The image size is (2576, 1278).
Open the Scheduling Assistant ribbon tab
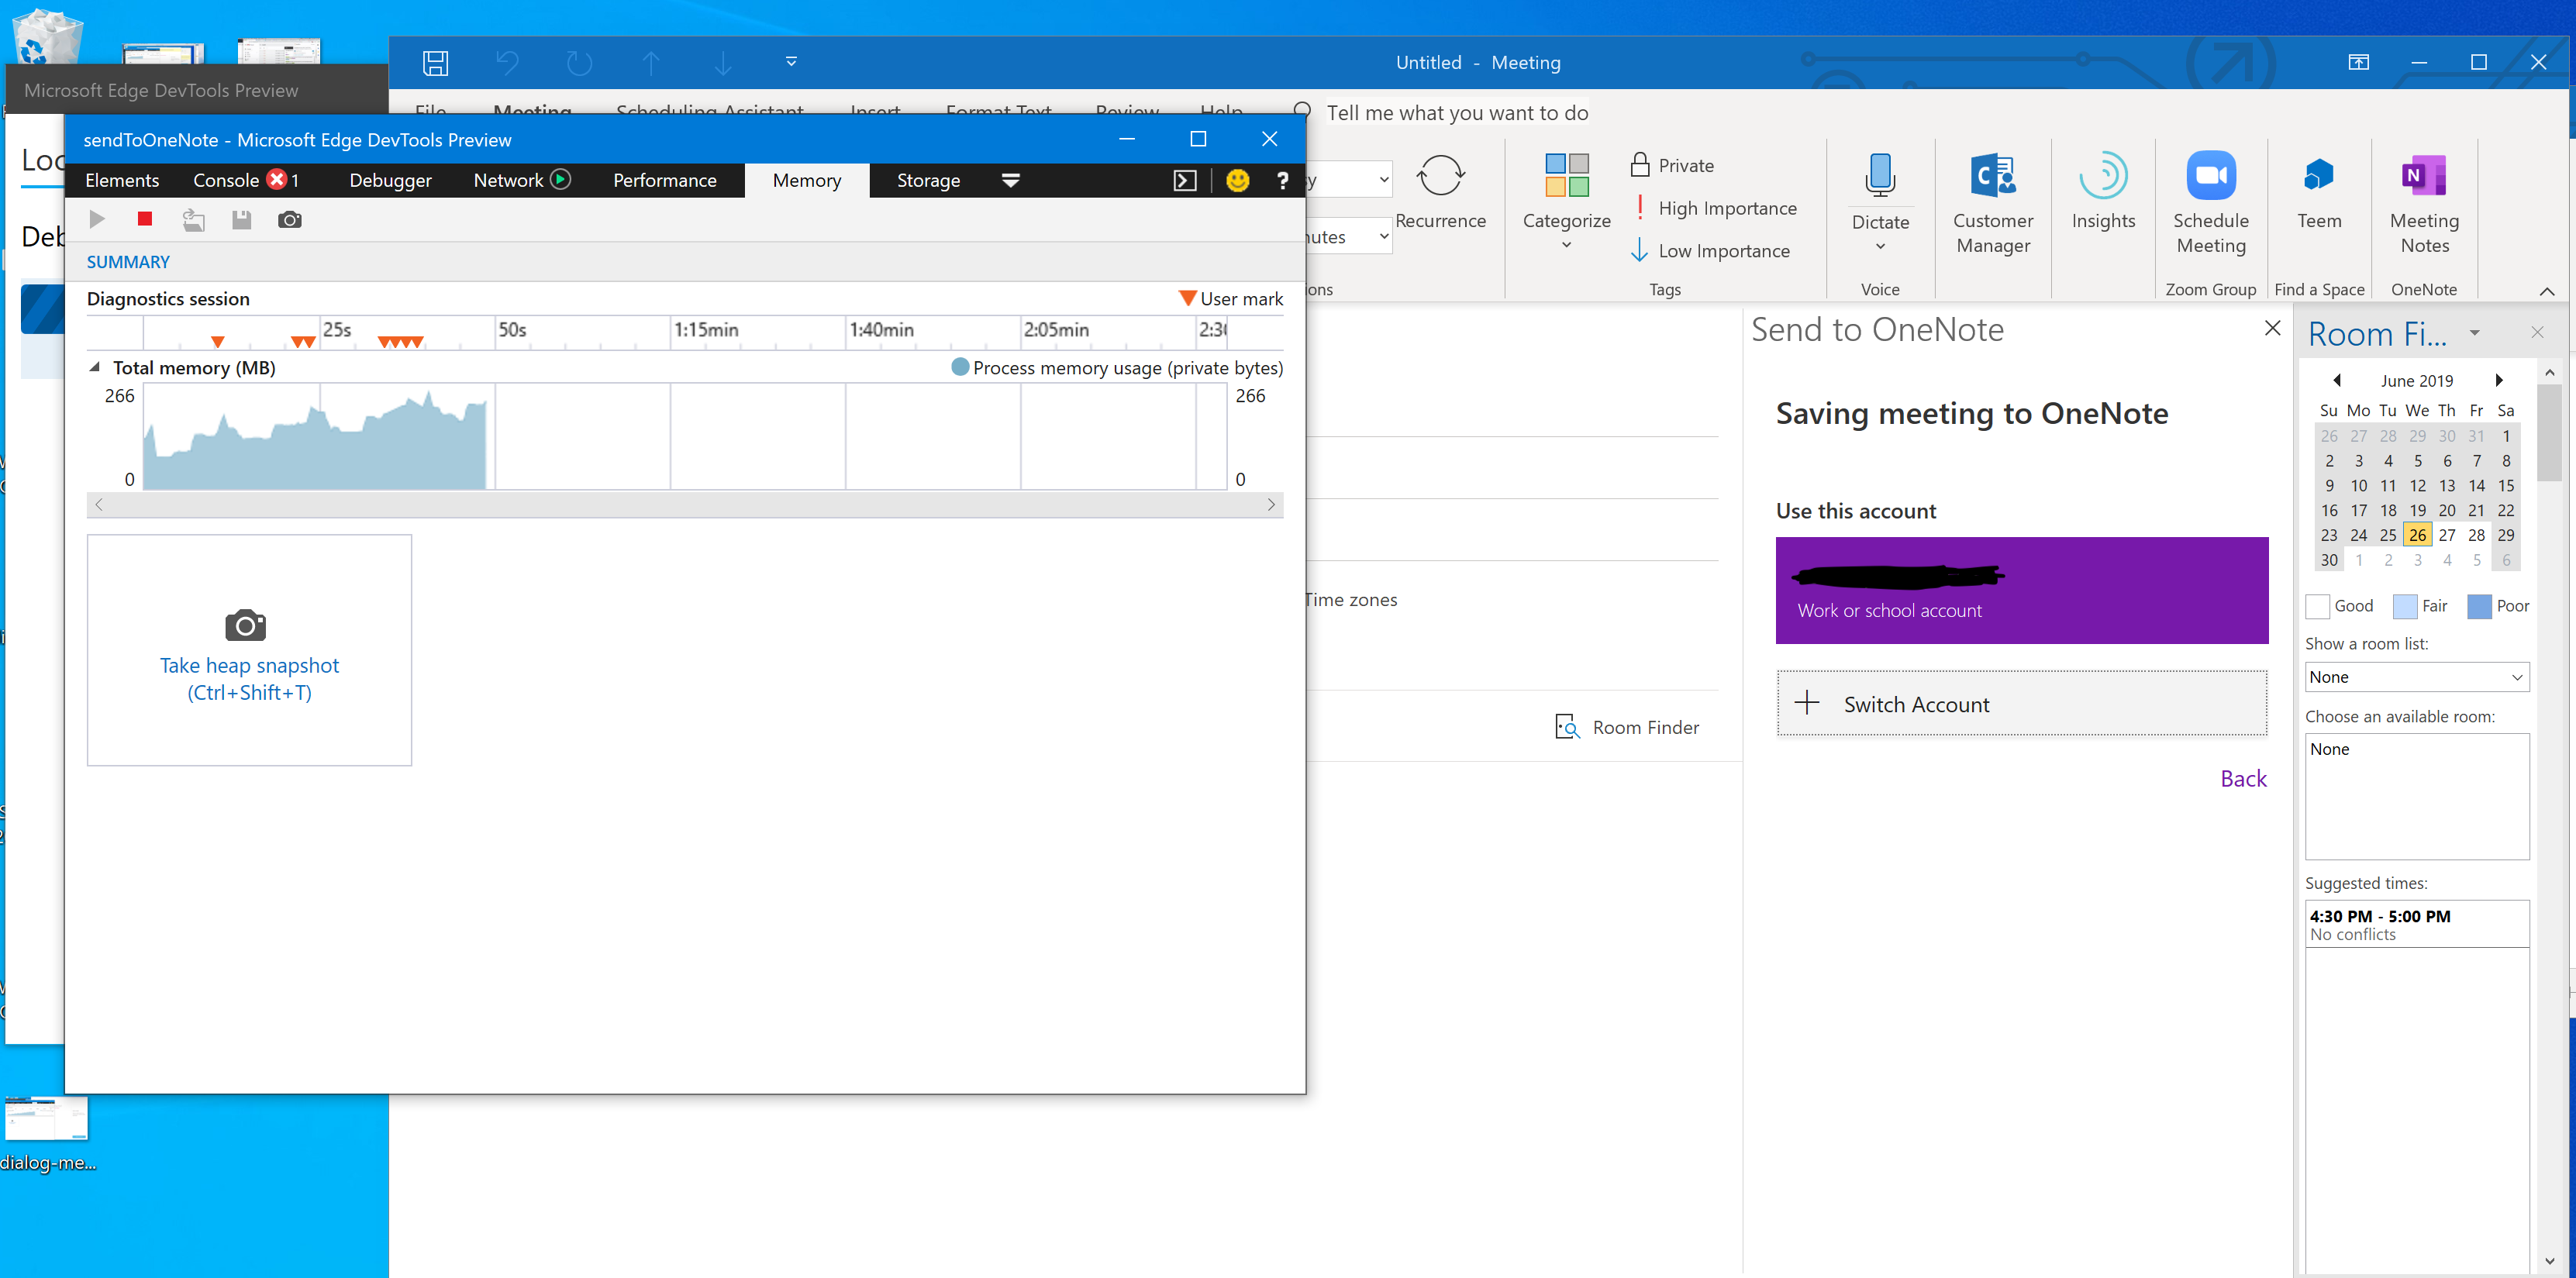coord(710,112)
